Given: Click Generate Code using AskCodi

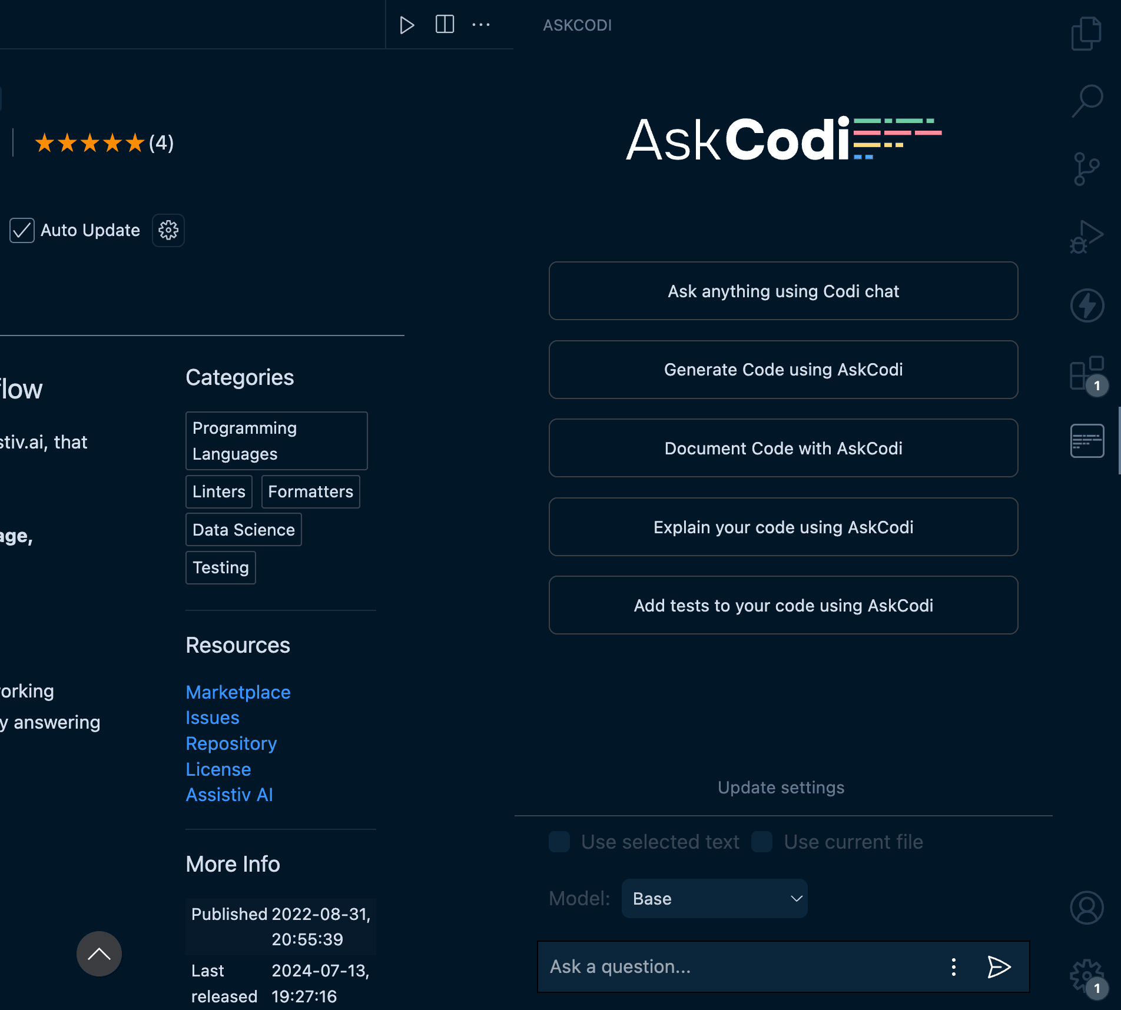Looking at the screenshot, I should point(783,370).
